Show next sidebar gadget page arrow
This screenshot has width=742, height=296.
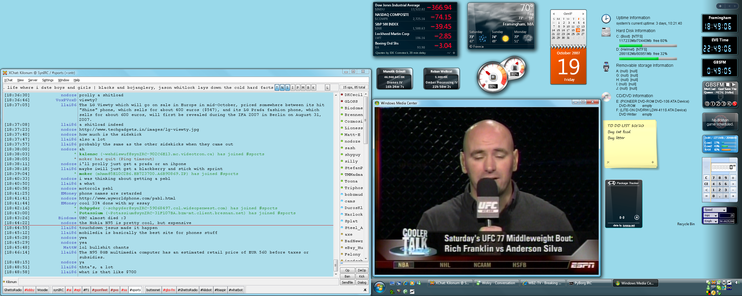[735, 6]
